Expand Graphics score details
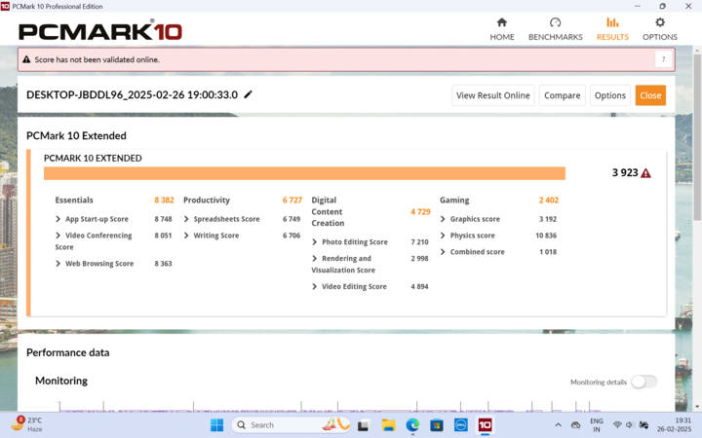The height and width of the screenshot is (438, 702). [443, 219]
